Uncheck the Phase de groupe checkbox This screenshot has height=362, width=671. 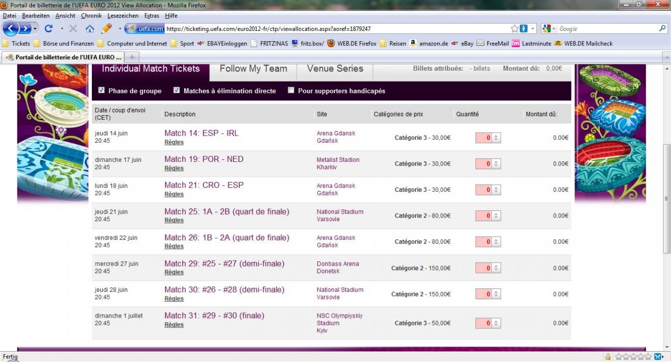click(x=101, y=91)
